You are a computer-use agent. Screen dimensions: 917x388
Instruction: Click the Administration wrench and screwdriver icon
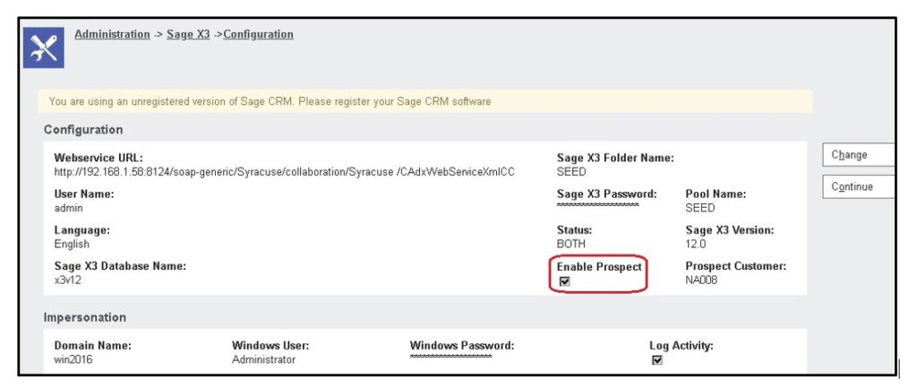click(43, 47)
